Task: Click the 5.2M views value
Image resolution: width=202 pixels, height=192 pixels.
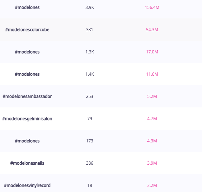Action: pyautogui.click(x=152, y=96)
